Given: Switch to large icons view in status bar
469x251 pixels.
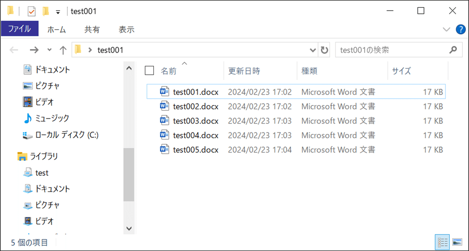Looking at the screenshot, I should click(x=456, y=242).
